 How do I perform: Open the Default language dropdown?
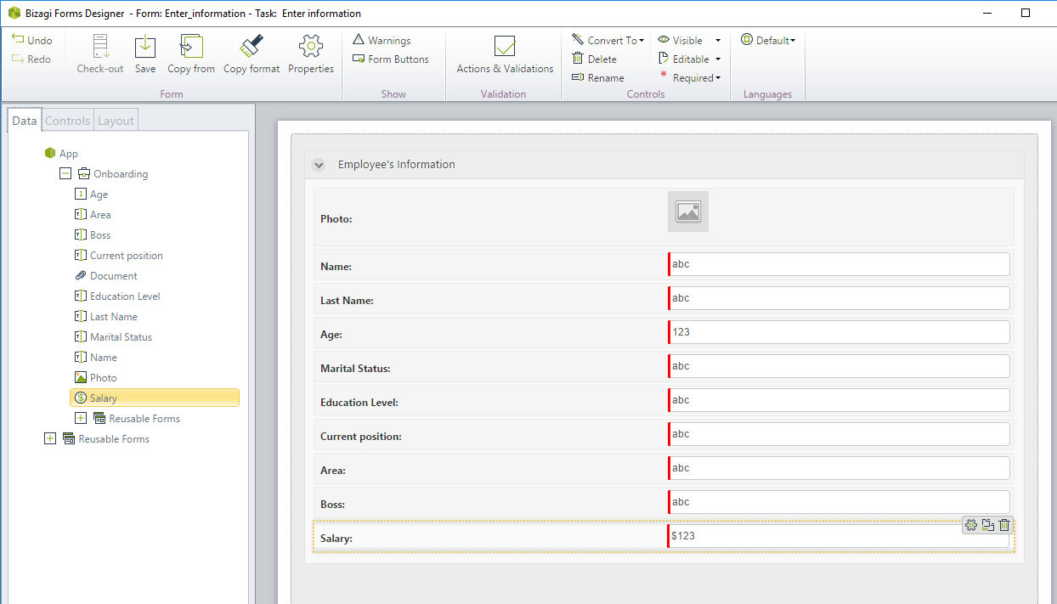pos(768,40)
